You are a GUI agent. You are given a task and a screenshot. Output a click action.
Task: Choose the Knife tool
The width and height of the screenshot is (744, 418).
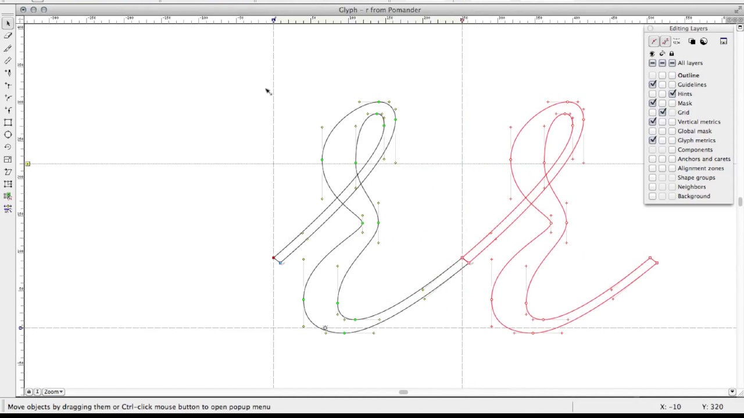[8, 48]
